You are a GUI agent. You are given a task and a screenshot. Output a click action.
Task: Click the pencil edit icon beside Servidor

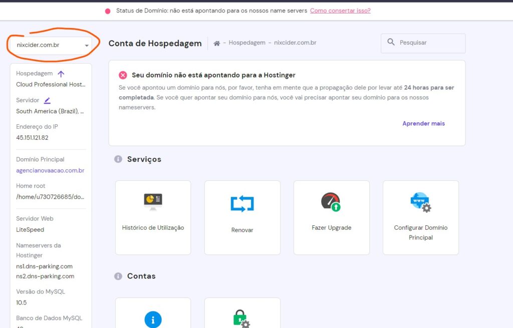pos(47,100)
